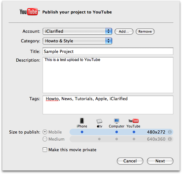This screenshot has width=182, height=174.
Task: Click the Cancel button
Action: (130, 161)
